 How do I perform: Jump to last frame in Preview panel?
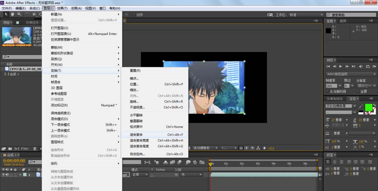353,66
